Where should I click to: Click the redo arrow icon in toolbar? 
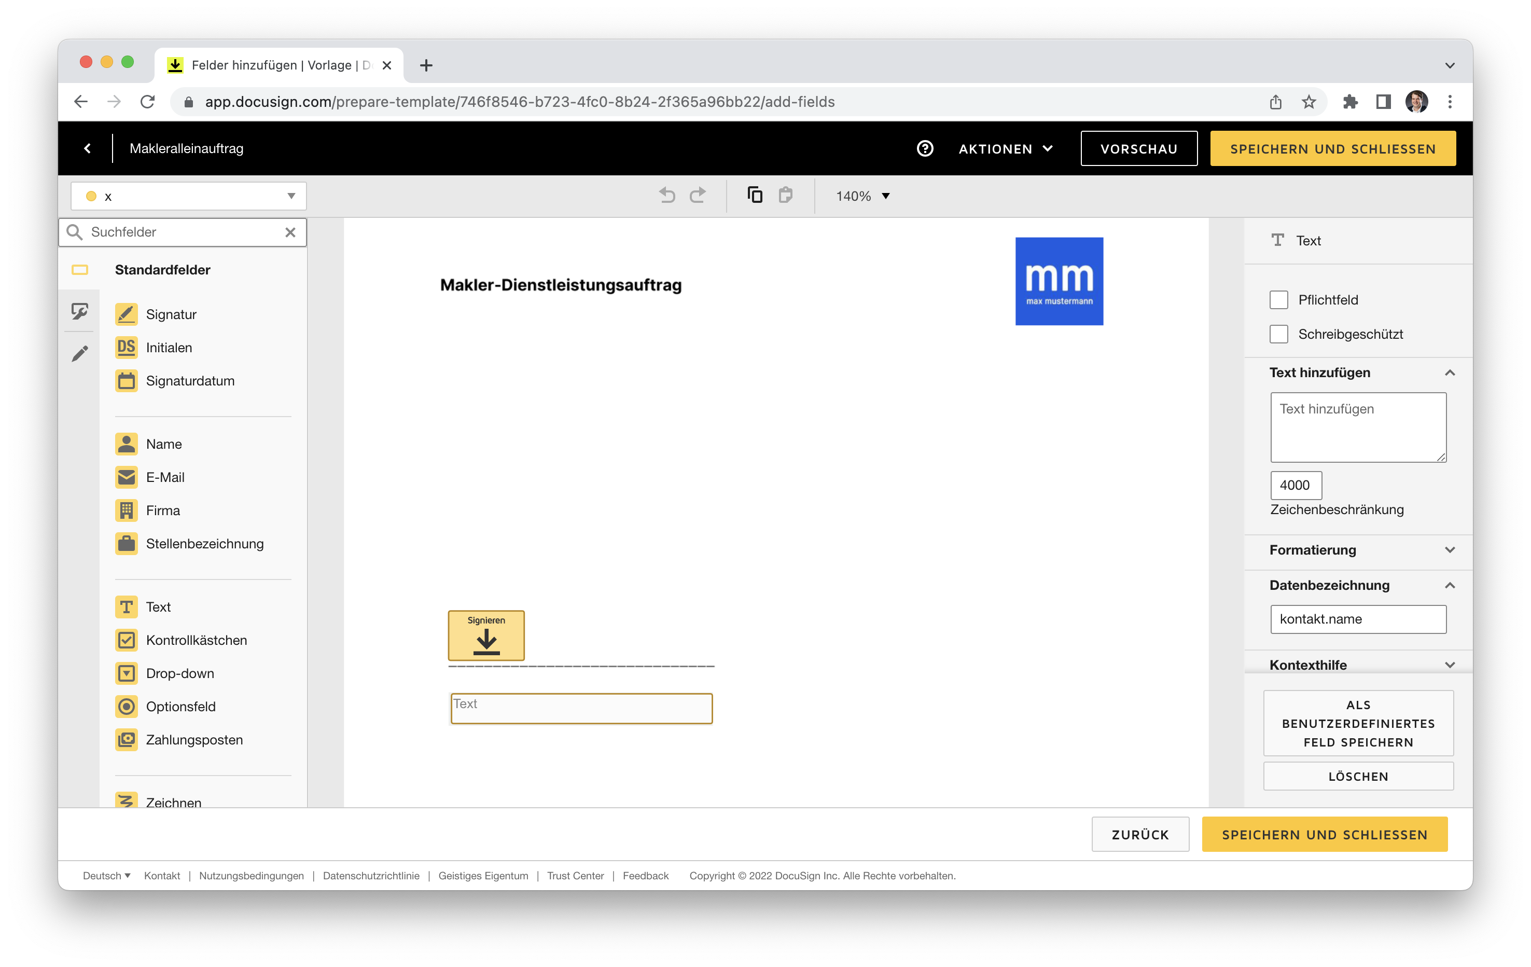point(698,195)
